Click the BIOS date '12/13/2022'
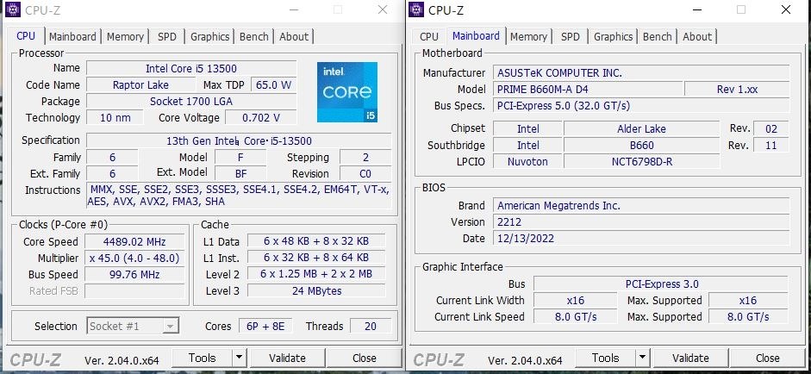This screenshot has height=374, width=811. [641, 239]
